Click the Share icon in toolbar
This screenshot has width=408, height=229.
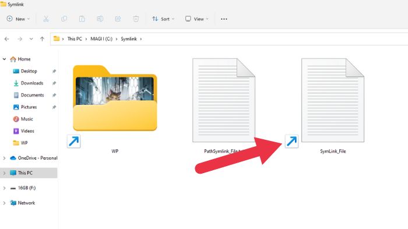coord(118,19)
